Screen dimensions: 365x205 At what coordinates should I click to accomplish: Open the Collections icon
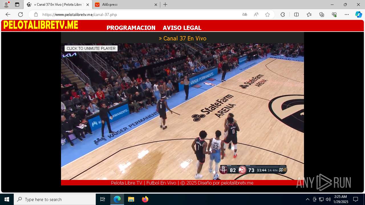(322, 15)
